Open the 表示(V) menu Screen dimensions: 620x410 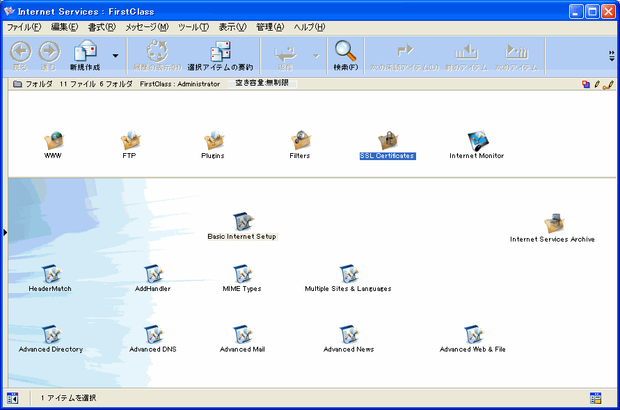tap(232, 27)
